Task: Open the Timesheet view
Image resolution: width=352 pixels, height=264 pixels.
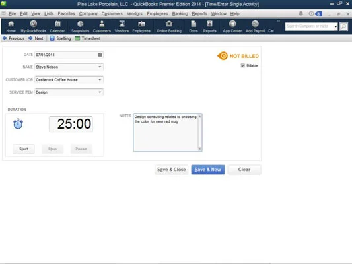Action: pyautogui.click(x=88, y=38)
